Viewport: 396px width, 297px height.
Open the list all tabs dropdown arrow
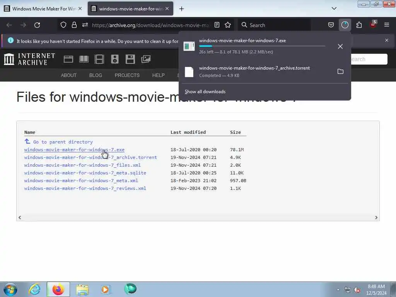pos(334,9)
